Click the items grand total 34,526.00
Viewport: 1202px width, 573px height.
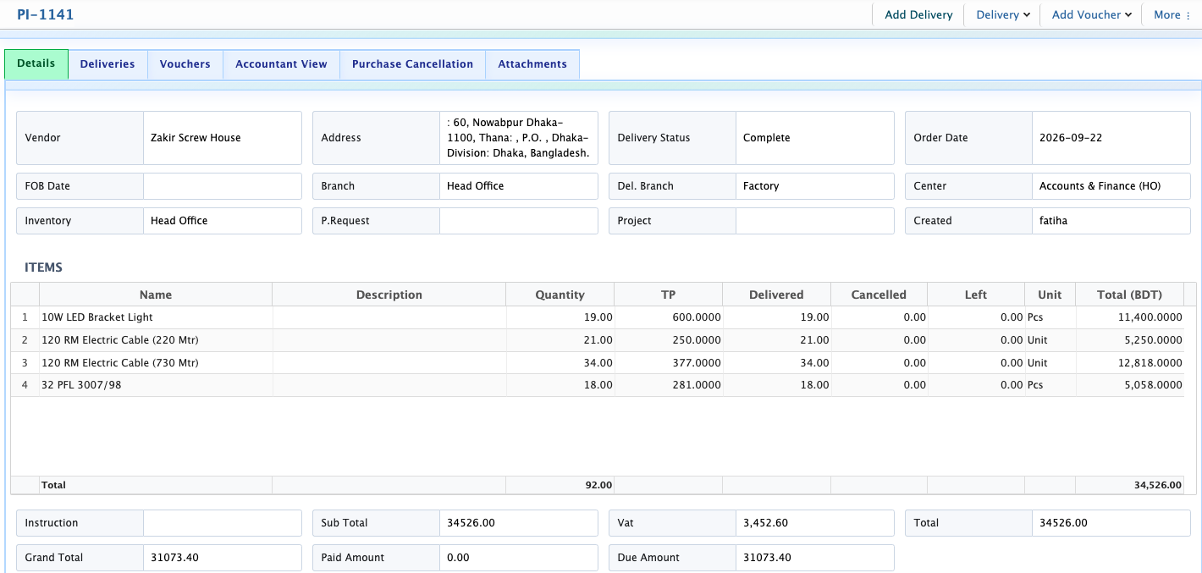1157,486
